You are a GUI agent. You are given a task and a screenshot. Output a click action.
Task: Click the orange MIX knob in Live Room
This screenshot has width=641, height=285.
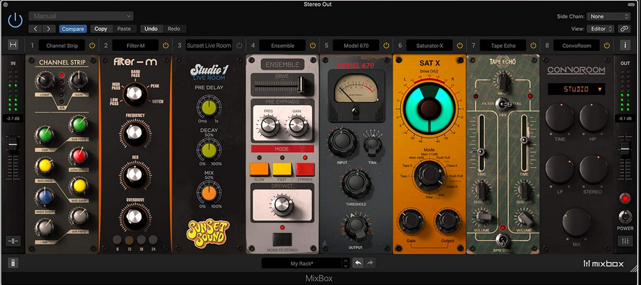tap(209, 193)
